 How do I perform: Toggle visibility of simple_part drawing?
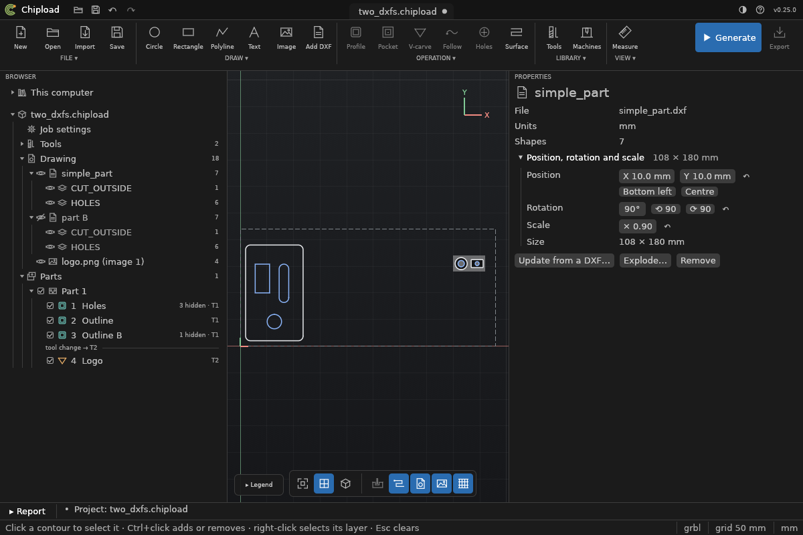click(x=41, y=173)
